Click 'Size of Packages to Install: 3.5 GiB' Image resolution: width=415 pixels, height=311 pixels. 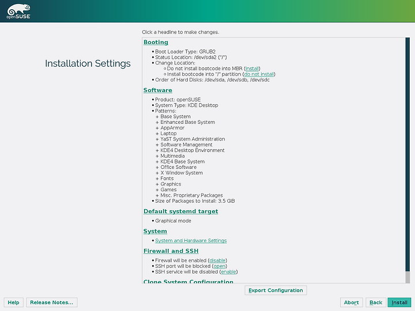[195, 201]
